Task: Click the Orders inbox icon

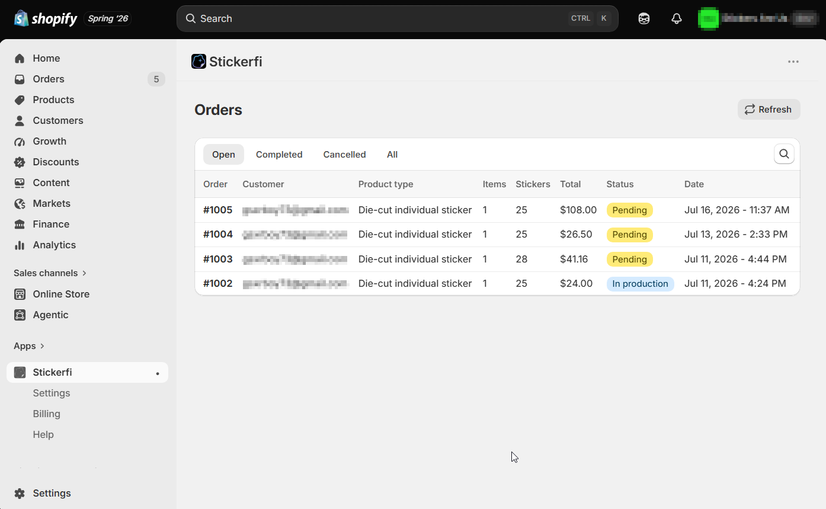Action: (20, 79)
